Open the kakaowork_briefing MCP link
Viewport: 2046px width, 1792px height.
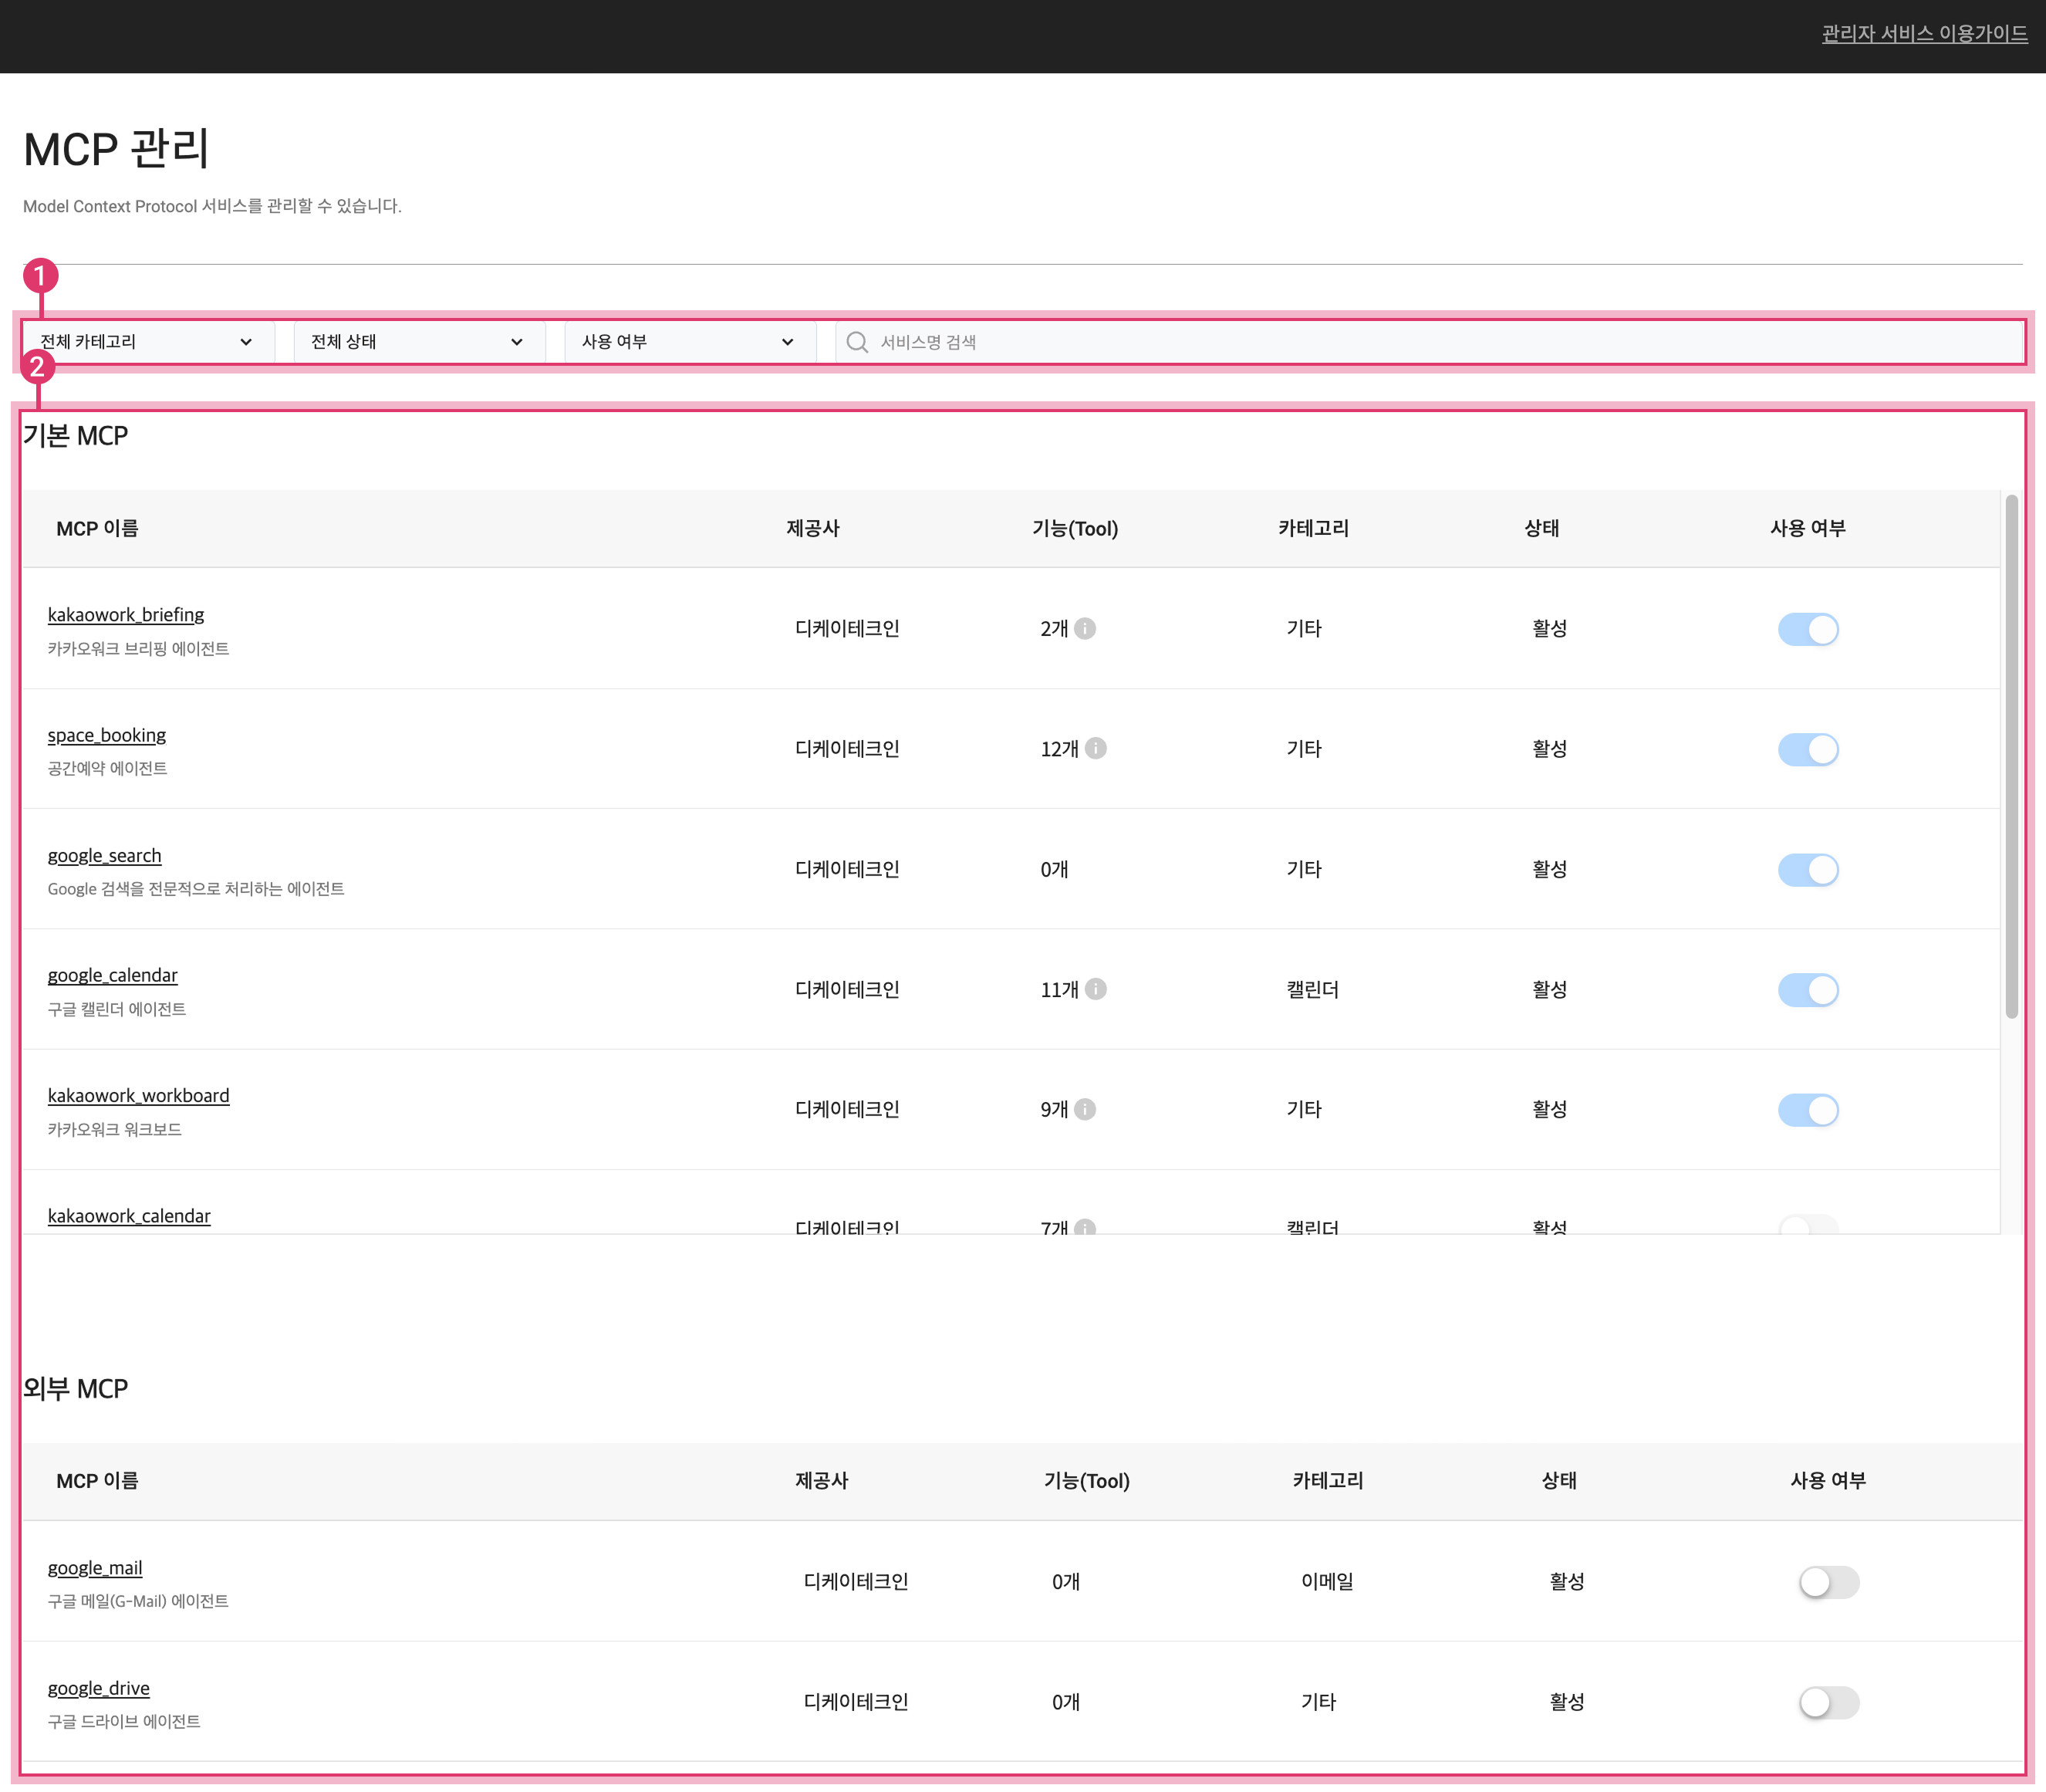pos(126,615)
